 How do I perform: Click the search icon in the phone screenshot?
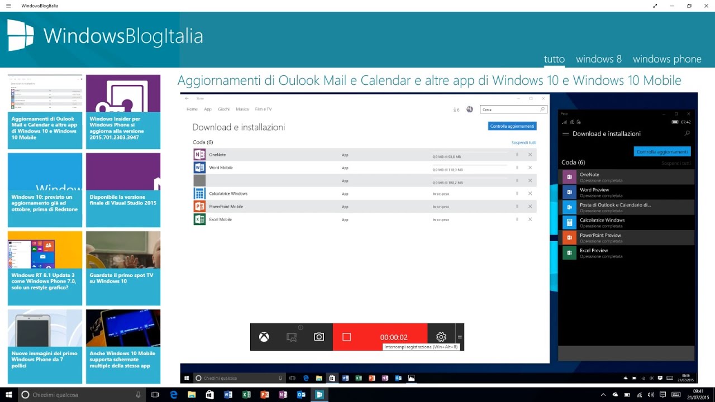[x=687, y=133]
